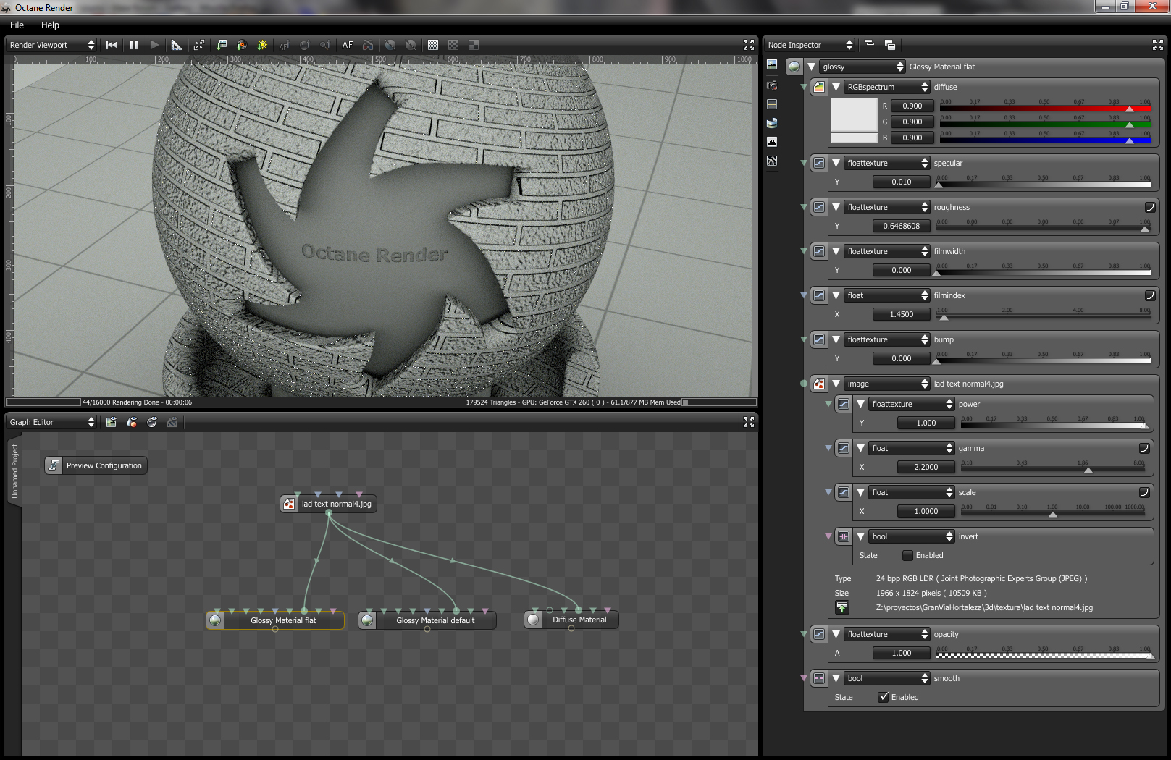Click the image node icon beside lad text normal4.jpg

click(819, 384)
